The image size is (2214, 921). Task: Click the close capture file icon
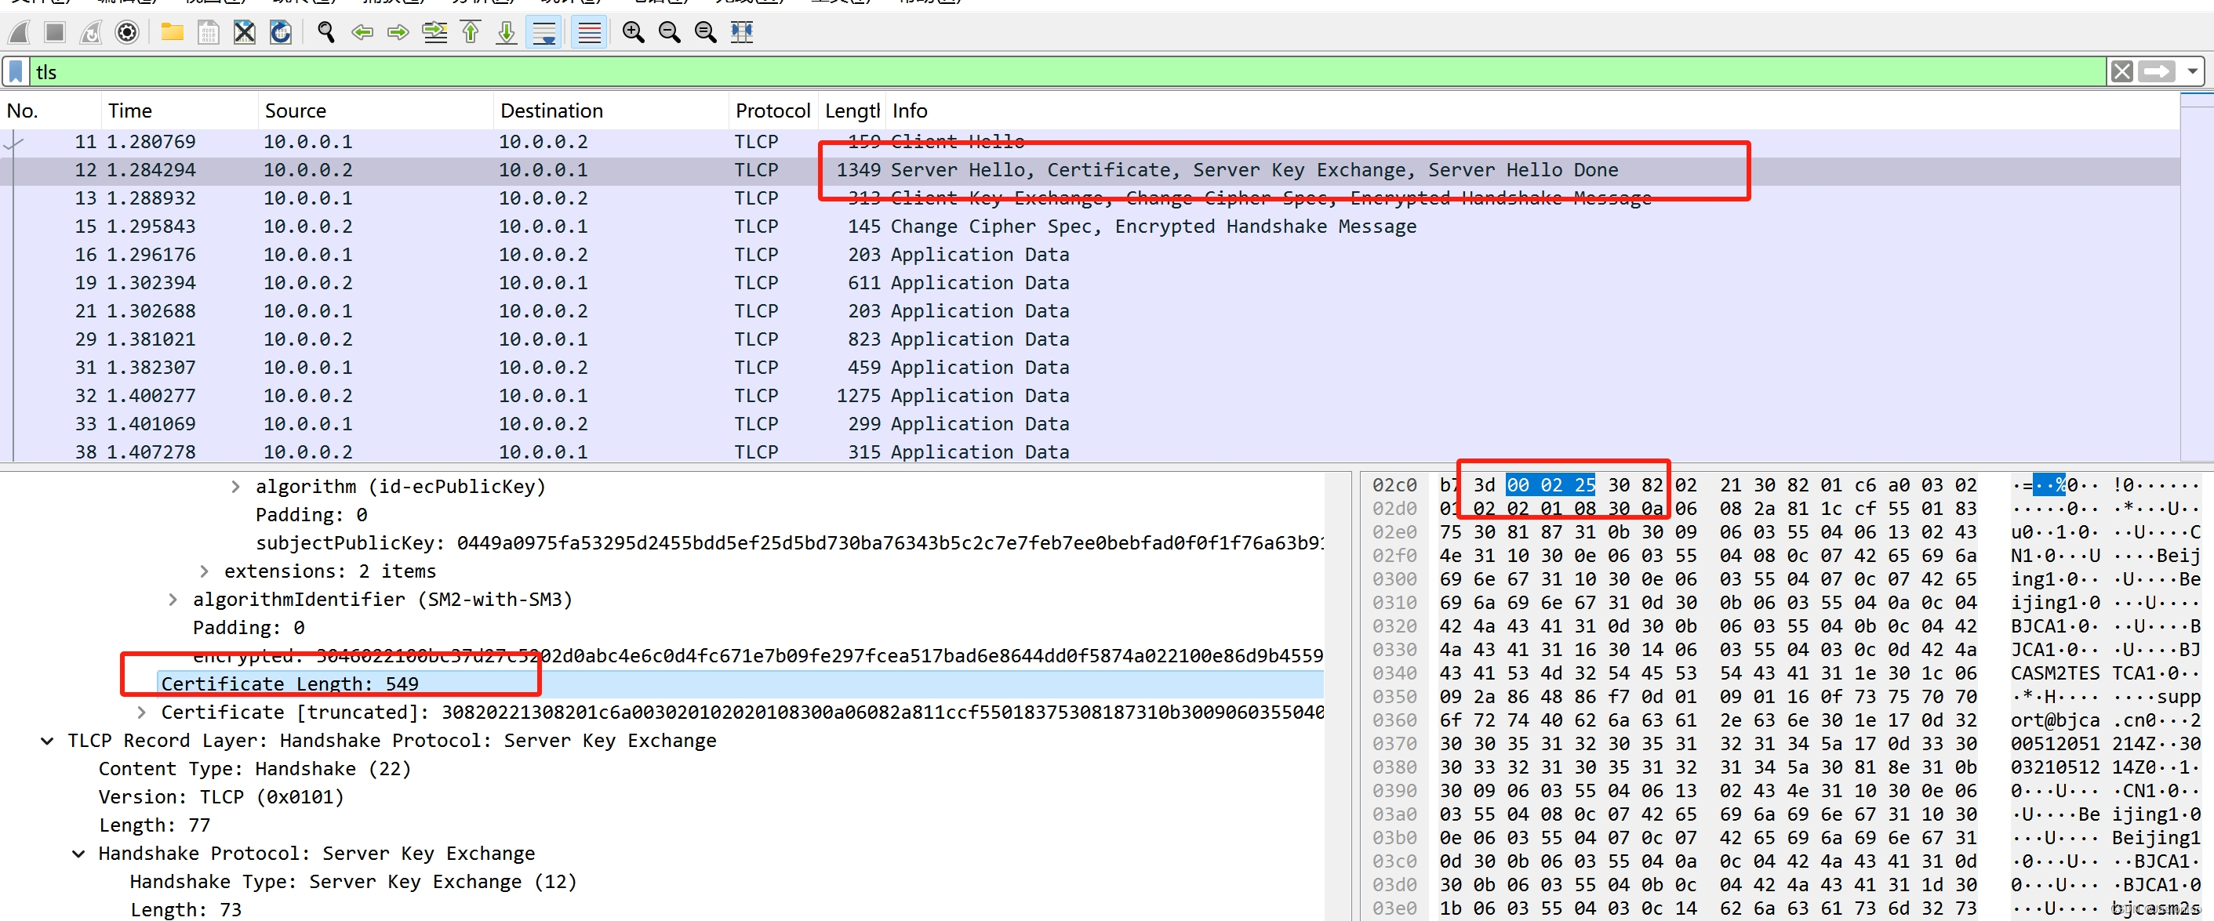(x=244, y=33)
